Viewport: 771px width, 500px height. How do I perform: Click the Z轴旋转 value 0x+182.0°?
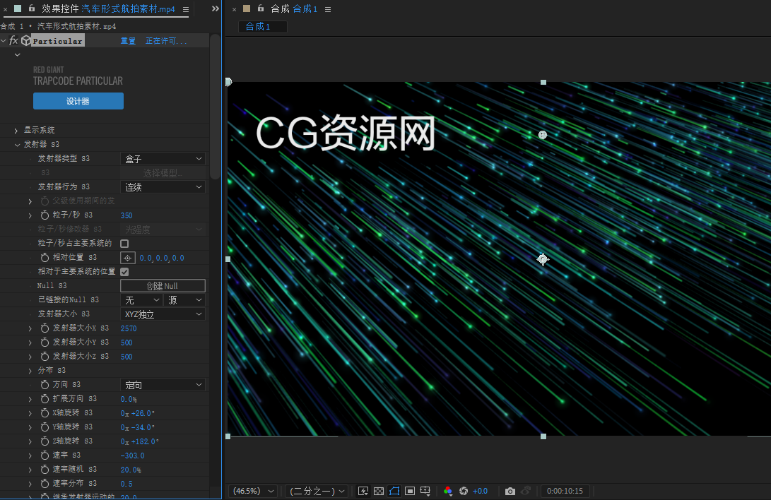[x=140, y=441]
